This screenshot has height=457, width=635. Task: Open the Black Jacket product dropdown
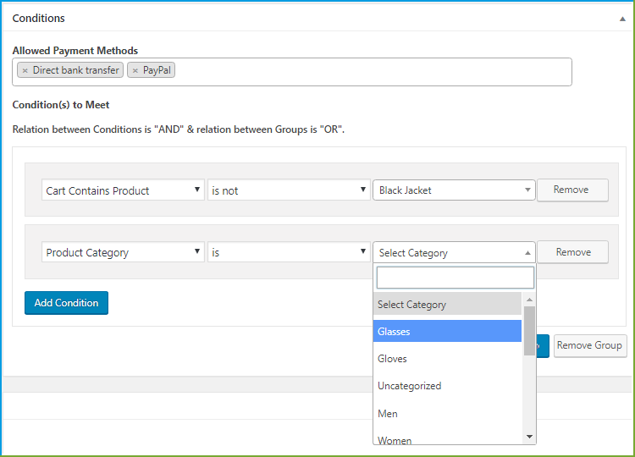[454, 190]
